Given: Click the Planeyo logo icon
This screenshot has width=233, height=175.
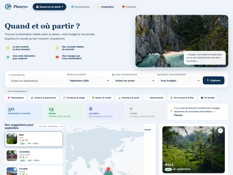Looking at the screenshot, I should [x=8, y=6].
